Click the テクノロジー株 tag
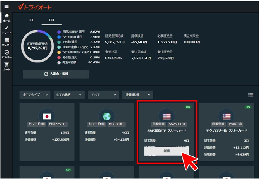This screenshot has height=180, width=260. [235, 124]
